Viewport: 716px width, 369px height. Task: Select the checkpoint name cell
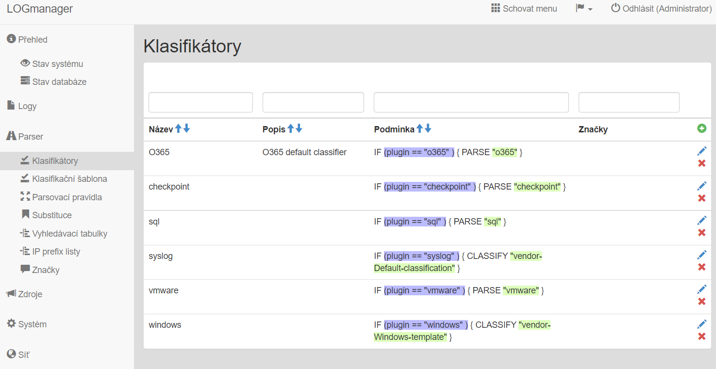pos(169,187)
